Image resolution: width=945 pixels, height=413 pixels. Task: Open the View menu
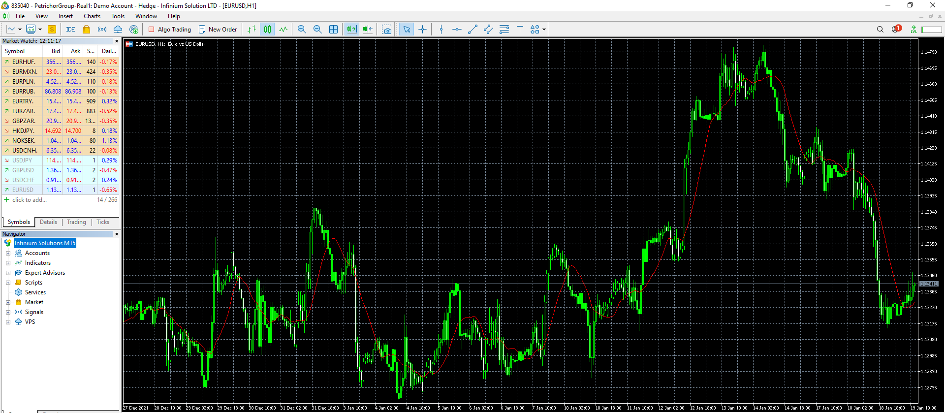41,16
